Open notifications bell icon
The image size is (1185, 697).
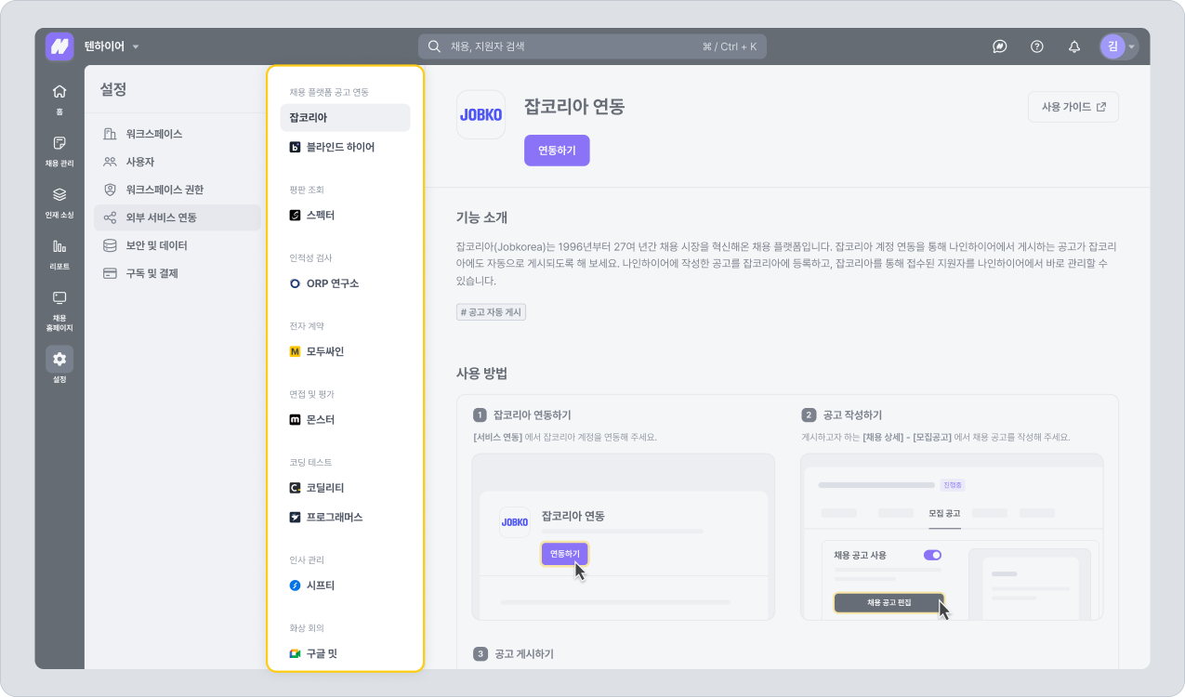coord(1074,46)
